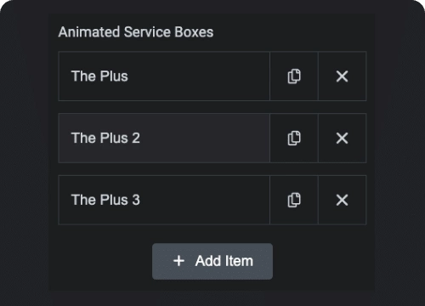425x306 pixels.
Task: Remove the "The Plus 2" item
Action: click(x=342, y=139)
